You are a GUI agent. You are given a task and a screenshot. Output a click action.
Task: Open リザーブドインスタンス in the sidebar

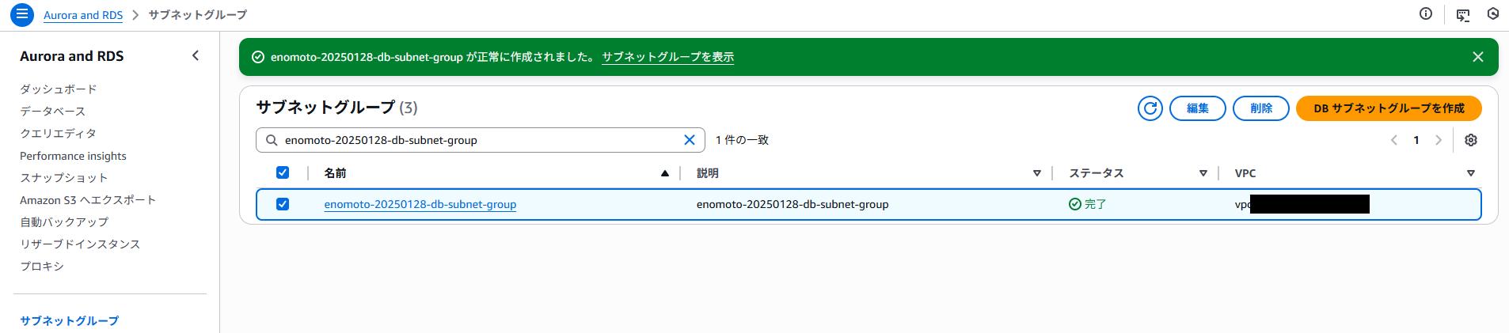tap(80, 244)
